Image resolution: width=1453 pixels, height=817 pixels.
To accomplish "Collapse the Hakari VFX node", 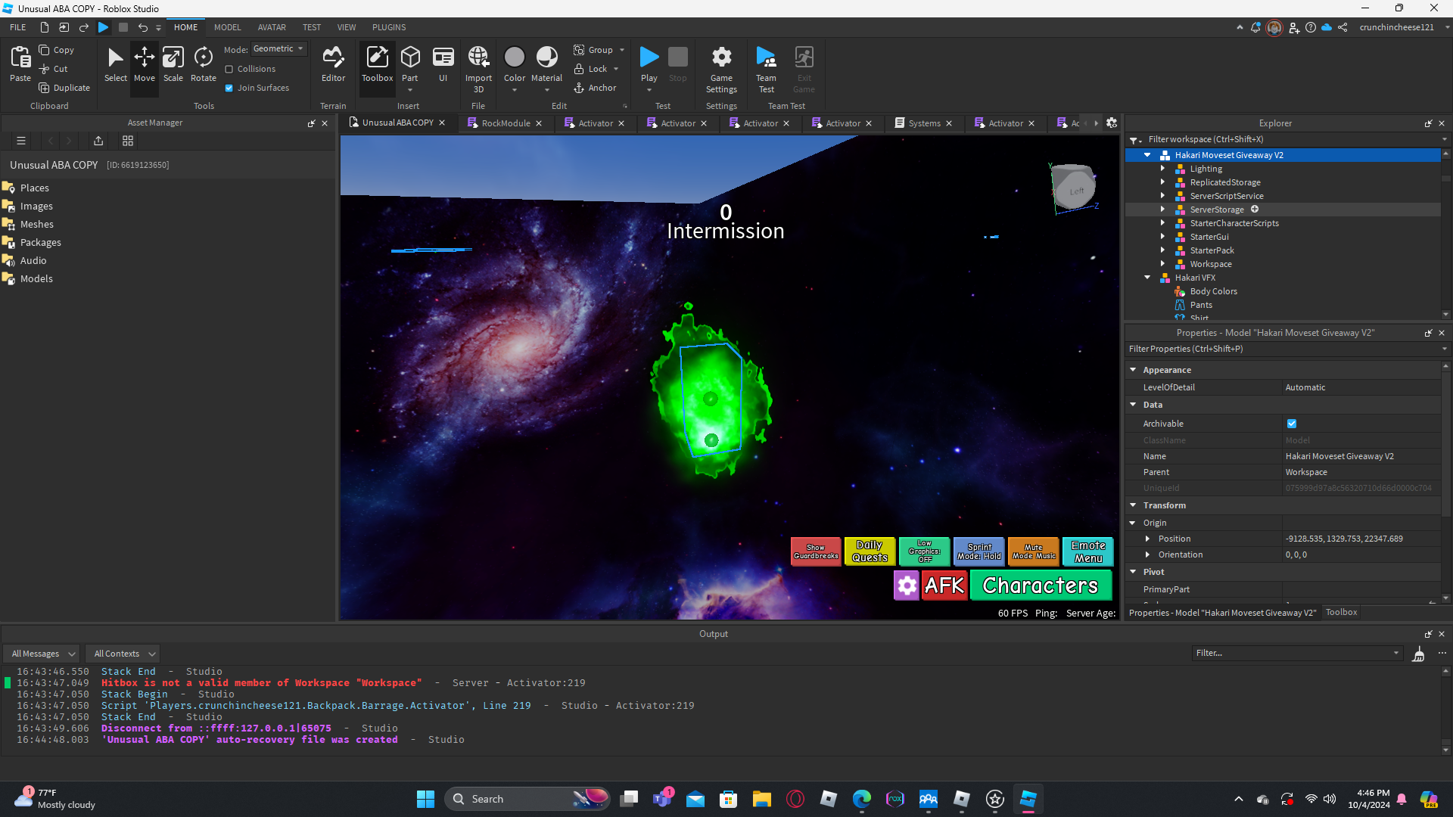I will pos(1147,278).
